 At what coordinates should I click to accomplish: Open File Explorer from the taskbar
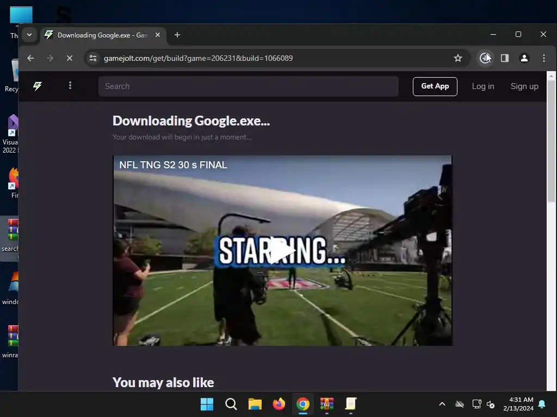pyautogui.click(x=255, y=404)
